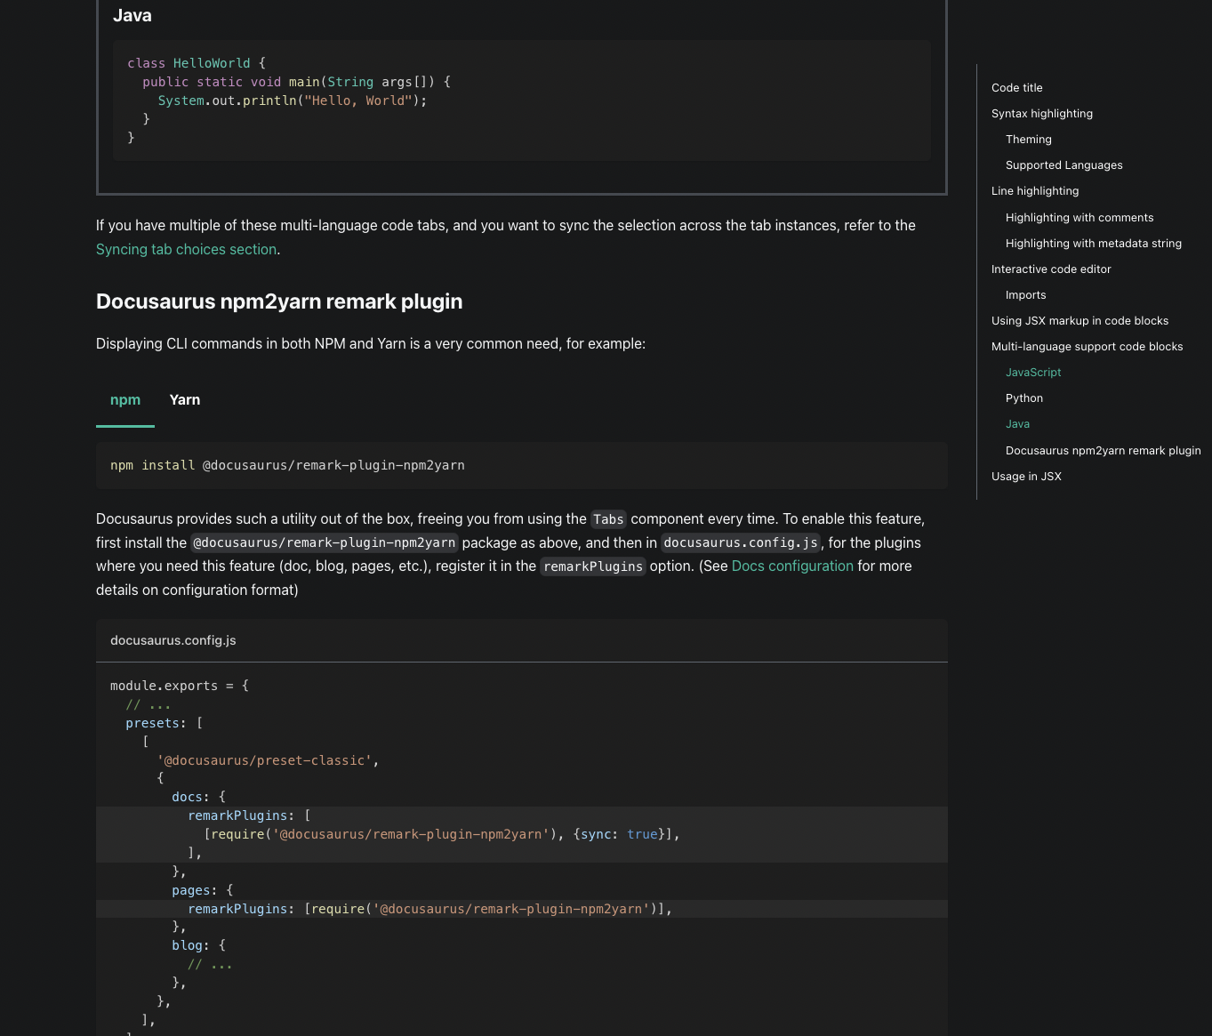Screen dimensions: 1212x1036
Task: Click 'public static void main' line in Java code
Action: [x=297, y=82]
